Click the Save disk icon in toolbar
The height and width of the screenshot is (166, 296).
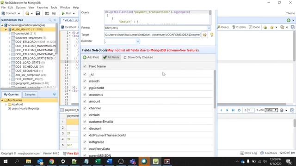point(38,13)
